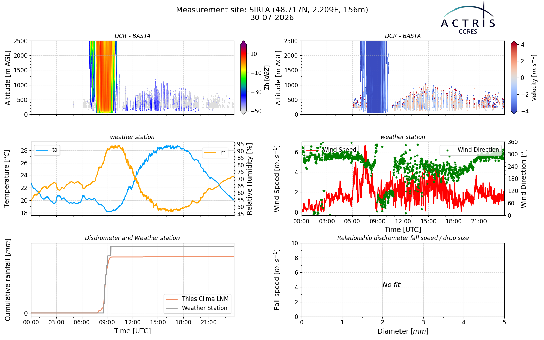This screenshot has height=340, width=544.
Task: Click the Velocity blue-red colorbar
Action: point(514,78)
